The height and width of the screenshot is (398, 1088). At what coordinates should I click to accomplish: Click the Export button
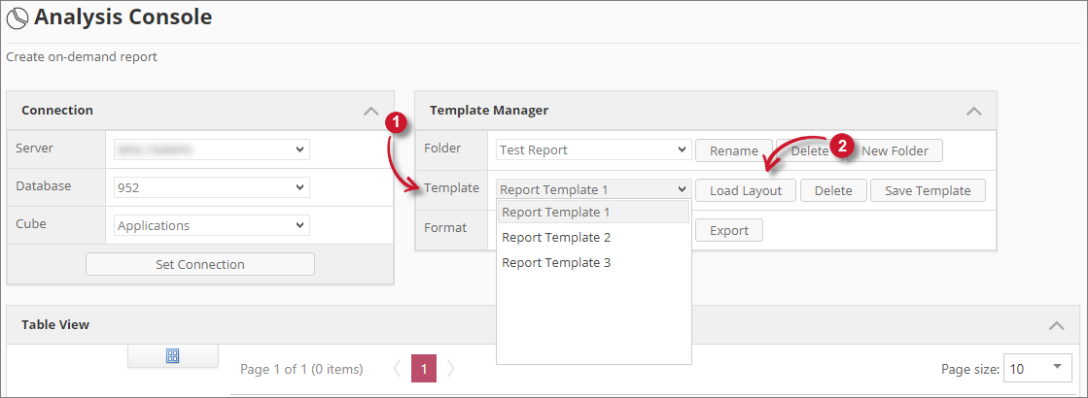click(x=728, y=230)
